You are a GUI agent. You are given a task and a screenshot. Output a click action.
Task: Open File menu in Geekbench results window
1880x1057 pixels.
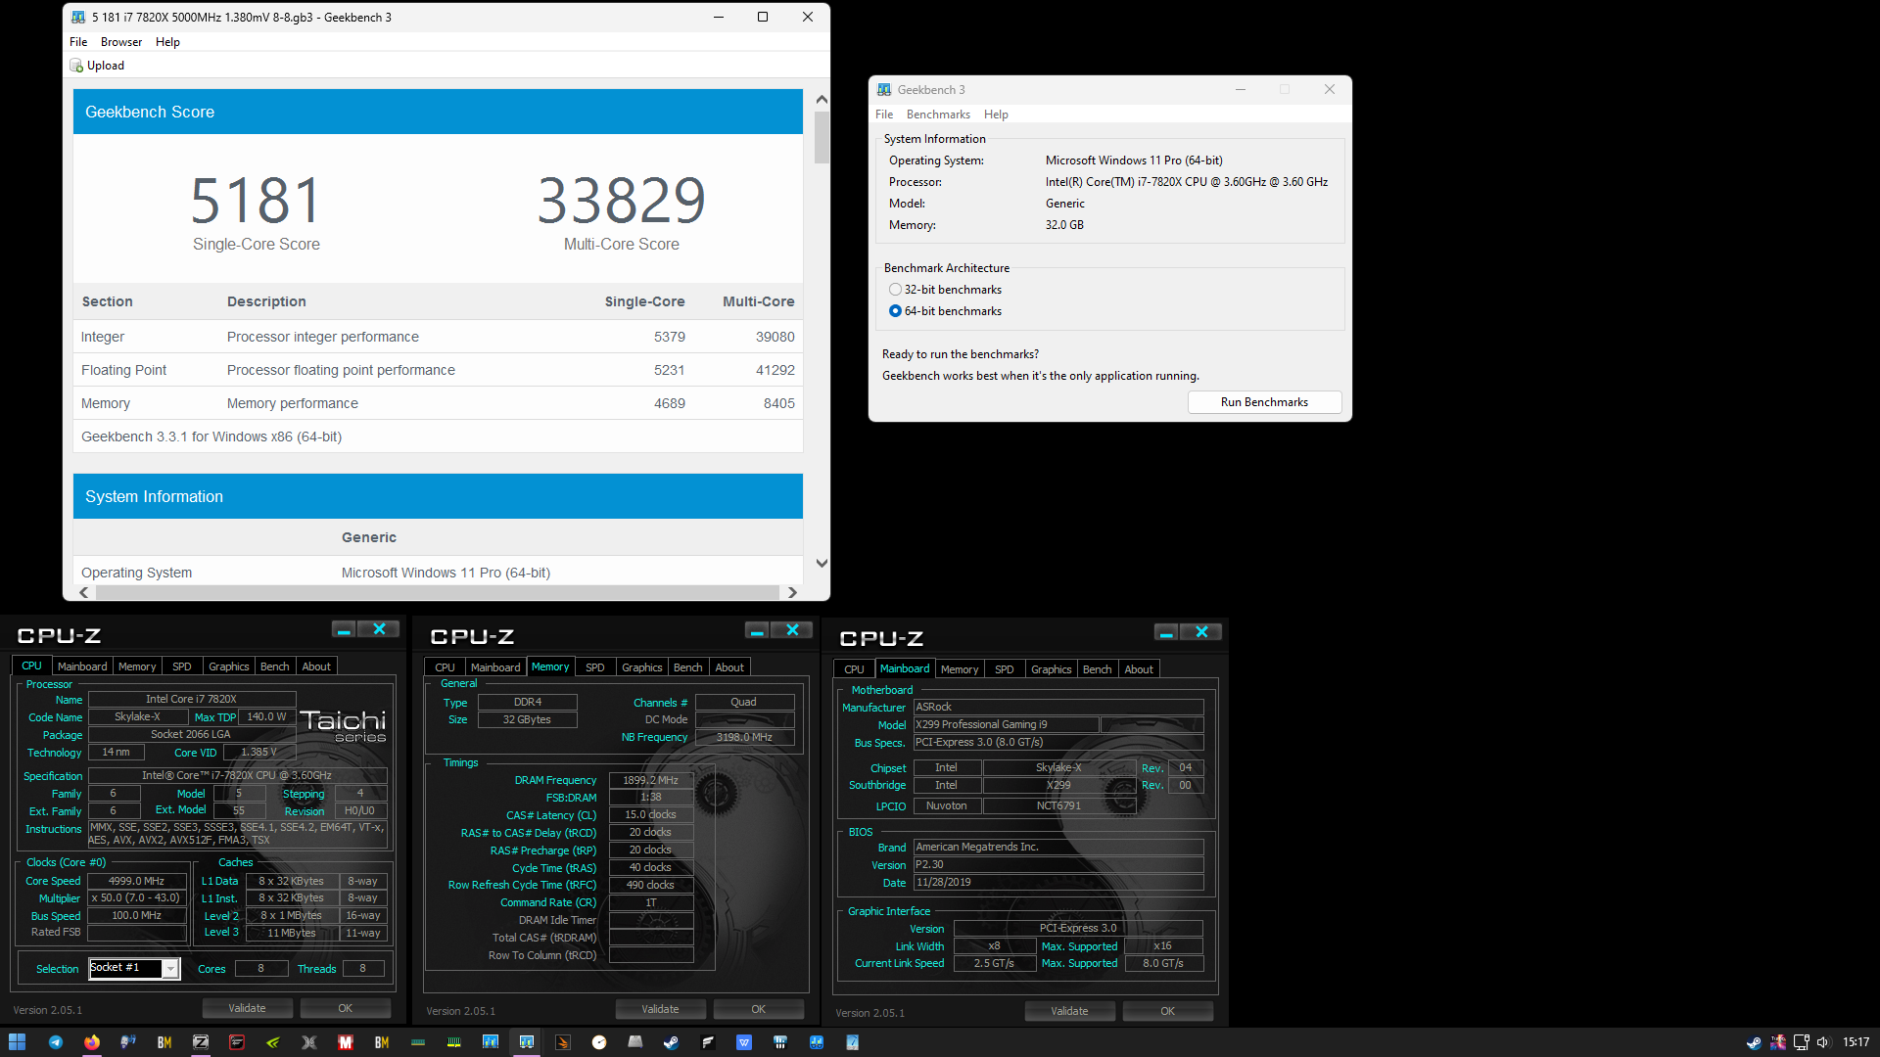[x=78, y=42]
